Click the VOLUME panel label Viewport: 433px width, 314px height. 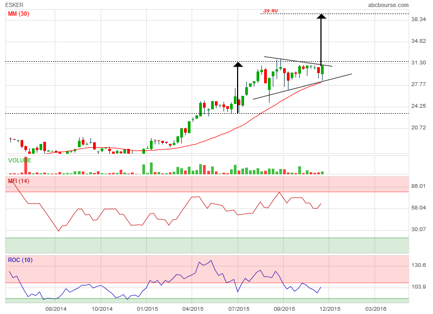19,160
